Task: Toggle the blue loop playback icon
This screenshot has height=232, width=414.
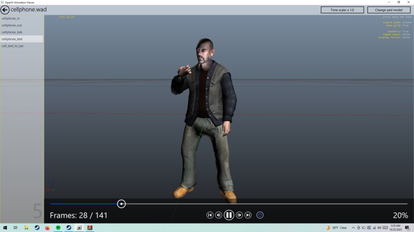Action: tap(260, 215)
